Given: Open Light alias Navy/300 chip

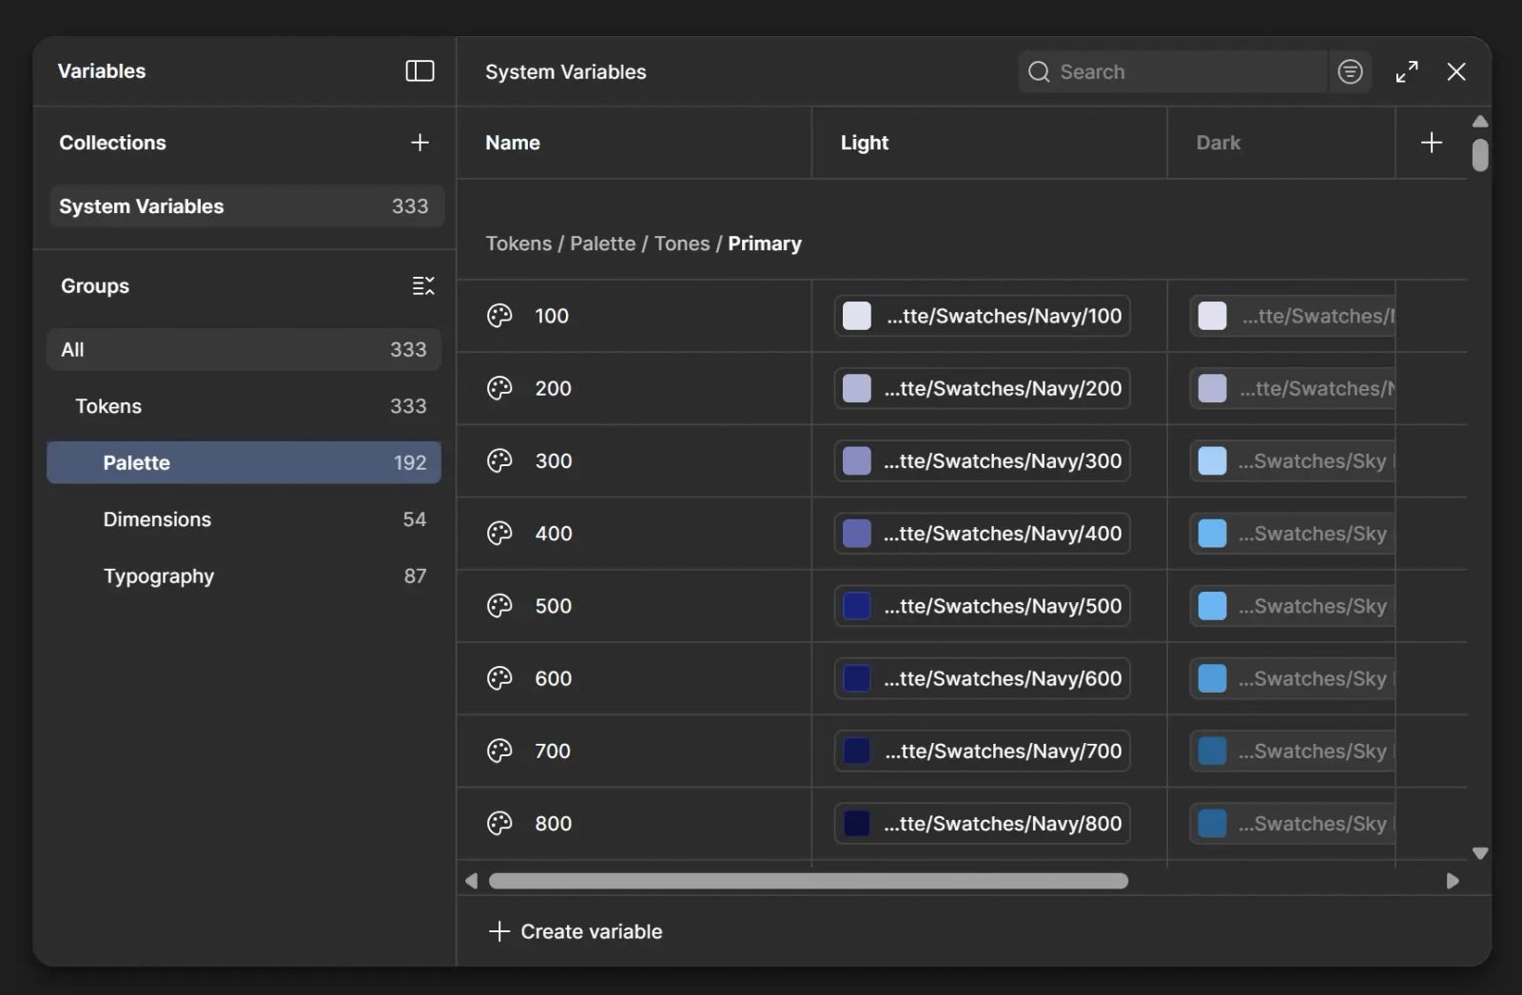Looking at the screenshot, I should pos(983,460).
